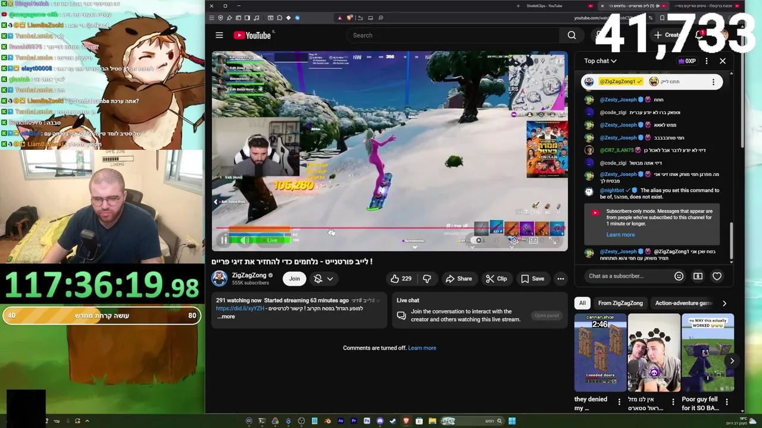Open live chat options three-dot menu
Image resolution: width=762 pixels, height=428 pixels.
tap(707, 61)
